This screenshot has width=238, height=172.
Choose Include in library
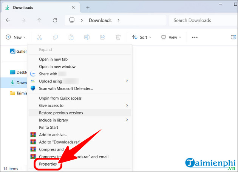(x=80, y=120)
